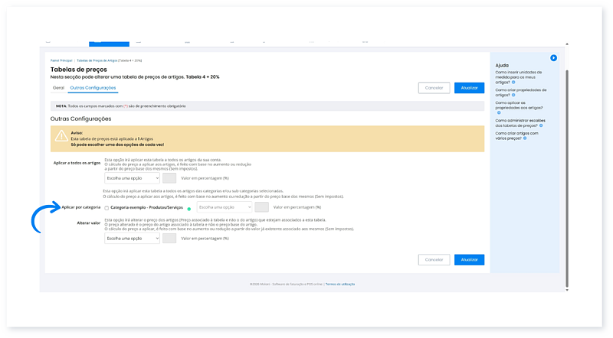Switch to the Geral tab
This screenshot has width=613, height=338.
tap(58, 89)
